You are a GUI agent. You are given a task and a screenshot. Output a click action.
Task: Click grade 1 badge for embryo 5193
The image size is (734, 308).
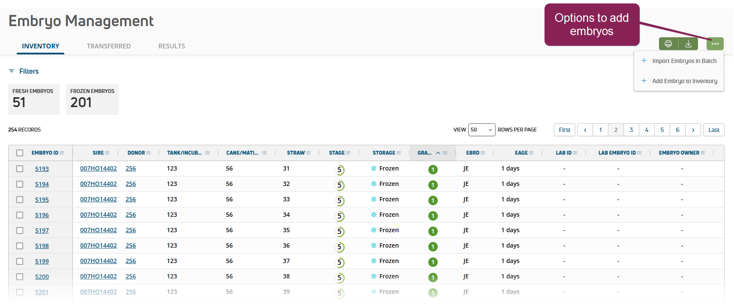pyautogui.click(x=433, y=170)
